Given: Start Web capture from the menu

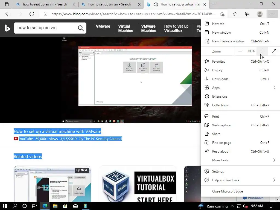Looking at the screenshot, I should [x=240, y=125].
